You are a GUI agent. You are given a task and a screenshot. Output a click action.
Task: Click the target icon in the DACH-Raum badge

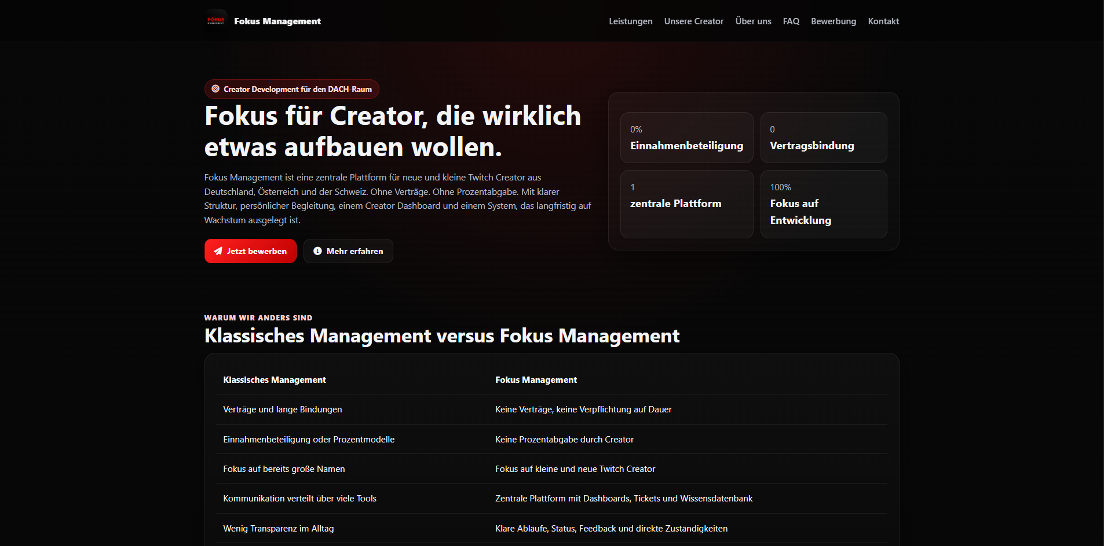tap(215, 89)
